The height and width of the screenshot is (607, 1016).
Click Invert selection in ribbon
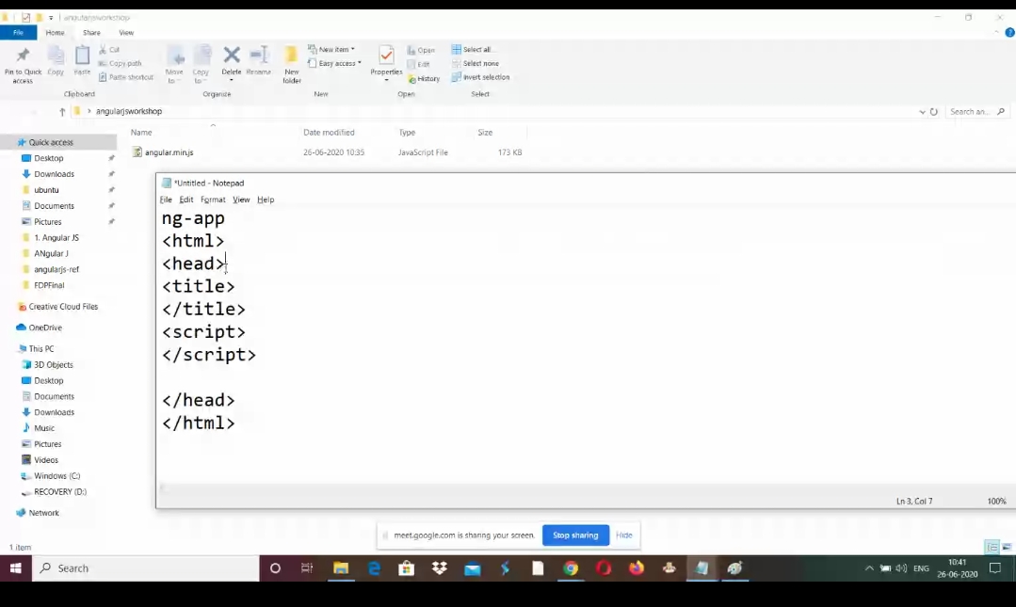point(480,77)
